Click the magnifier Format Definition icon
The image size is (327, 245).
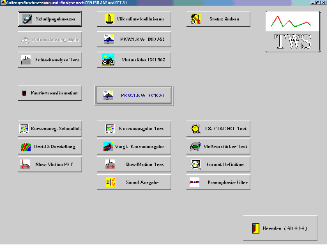click(x=196, y=165)
